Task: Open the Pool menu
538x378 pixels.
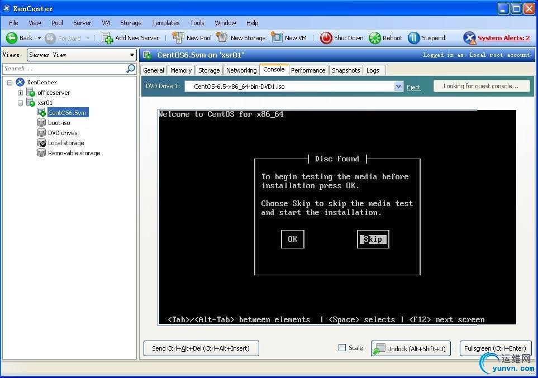Action: pyautogui.click(x=57, y=23)
